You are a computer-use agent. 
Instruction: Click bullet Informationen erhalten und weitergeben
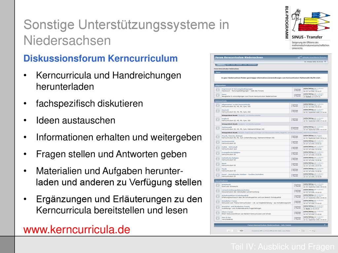(x=119, y=137)
